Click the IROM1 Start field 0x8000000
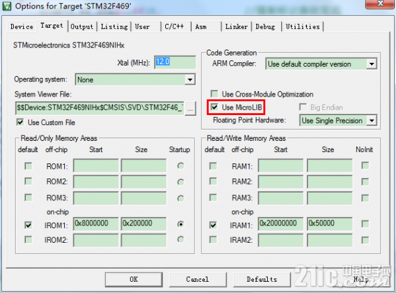This screenshot has height=293, width=396. 96,224
